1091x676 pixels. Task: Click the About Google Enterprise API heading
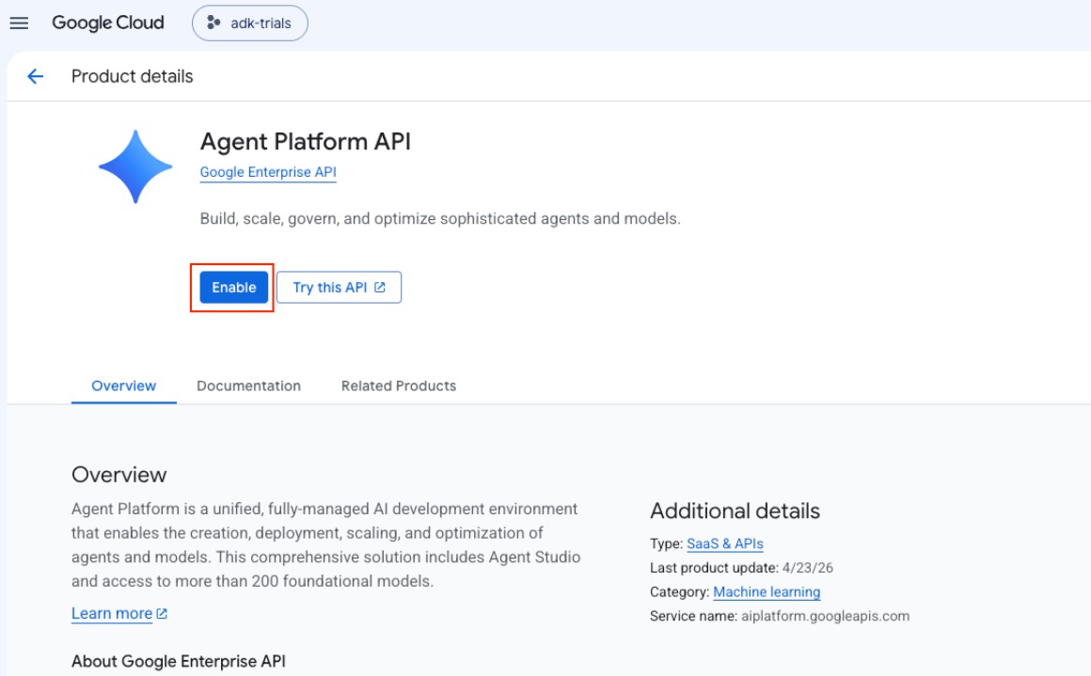pos(179,661)
